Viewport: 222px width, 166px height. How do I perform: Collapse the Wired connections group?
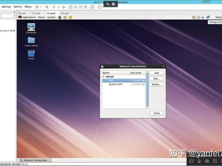point(104,77)
